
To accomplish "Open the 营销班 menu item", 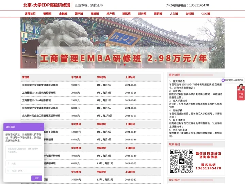I will coord(158,14).
